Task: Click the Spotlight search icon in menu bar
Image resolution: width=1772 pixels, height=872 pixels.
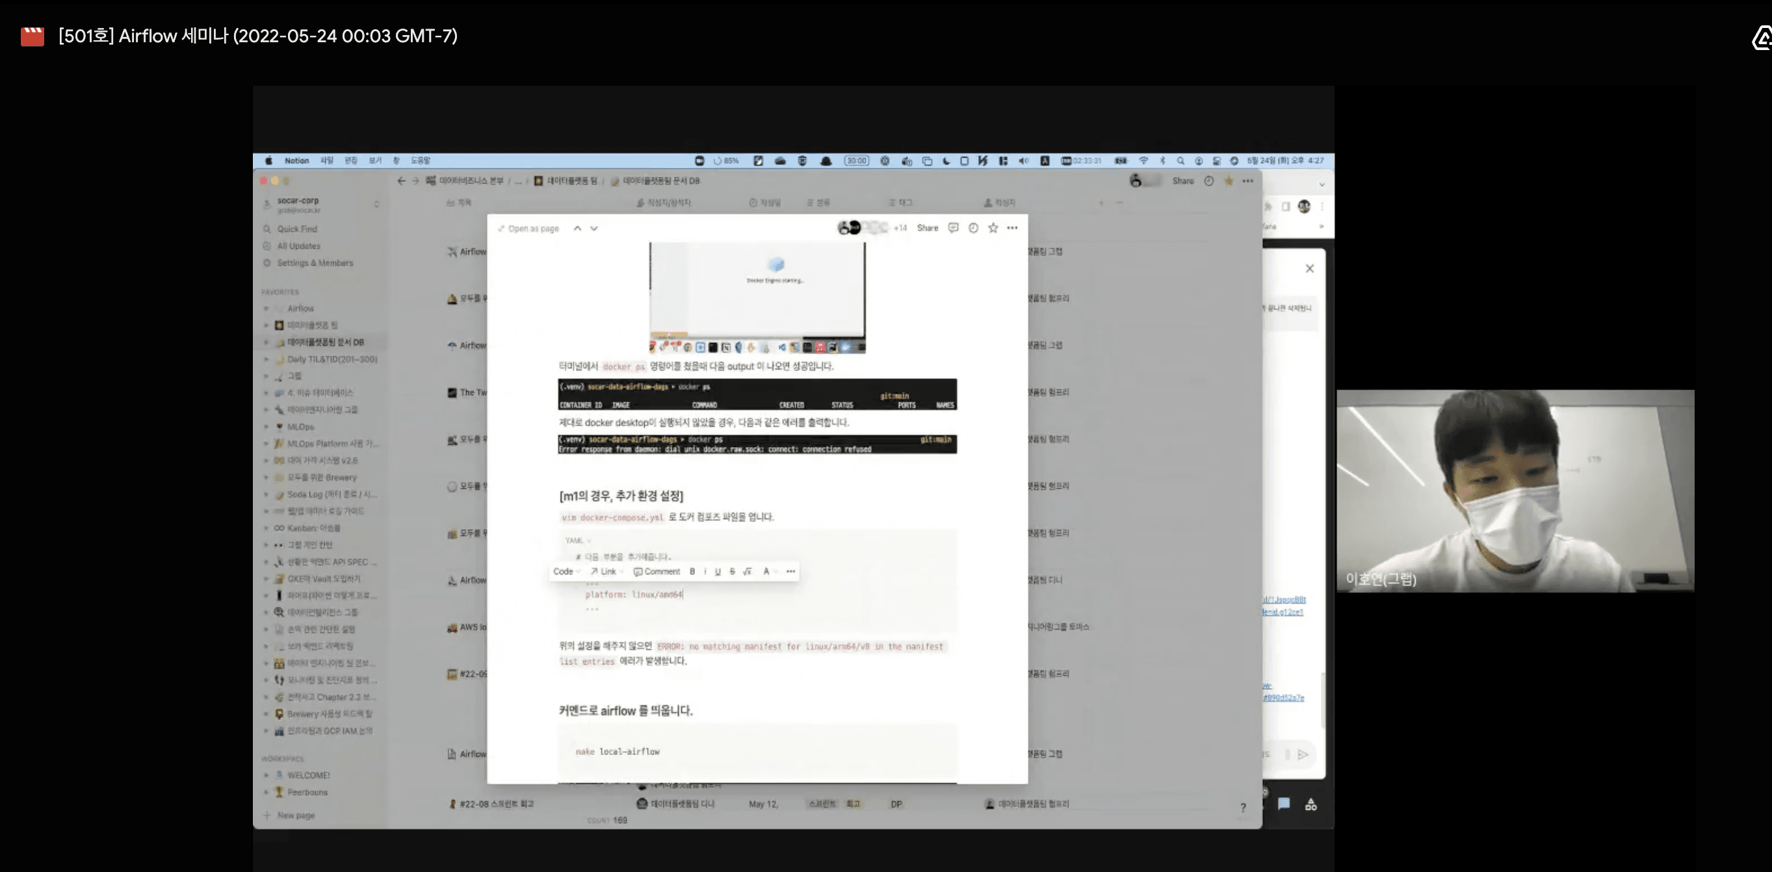Action: point(1180,161)
